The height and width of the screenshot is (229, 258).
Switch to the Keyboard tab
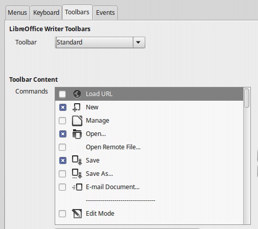point(46,13)
